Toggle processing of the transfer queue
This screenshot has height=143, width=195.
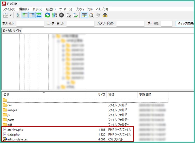[x=55, y=15]
